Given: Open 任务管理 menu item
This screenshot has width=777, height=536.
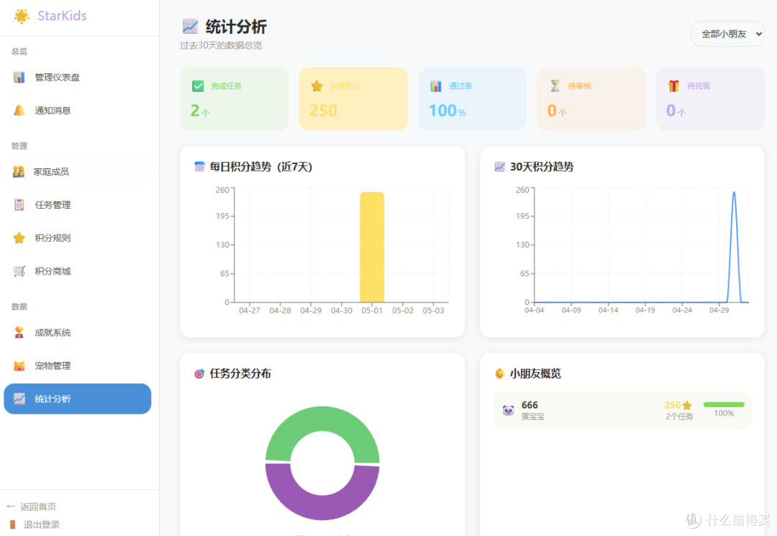Looking at the screenshot, I should point(77,204).
